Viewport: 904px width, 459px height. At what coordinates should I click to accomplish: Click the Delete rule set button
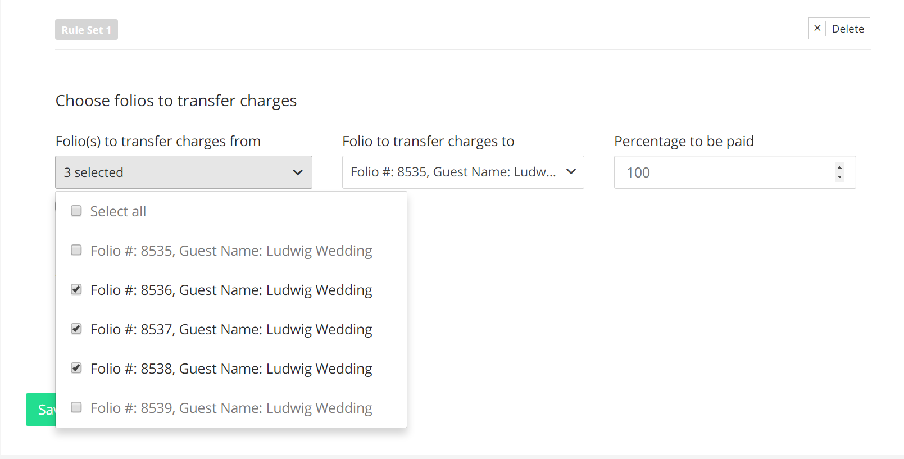coord(839,29)
